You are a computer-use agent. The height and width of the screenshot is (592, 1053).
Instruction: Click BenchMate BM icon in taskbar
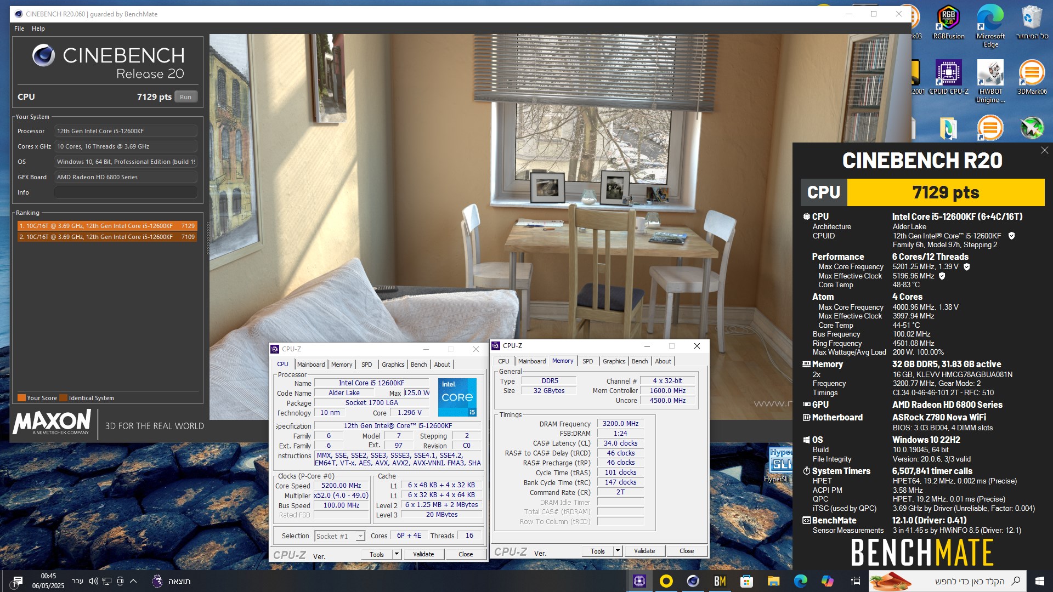point(720,581)
